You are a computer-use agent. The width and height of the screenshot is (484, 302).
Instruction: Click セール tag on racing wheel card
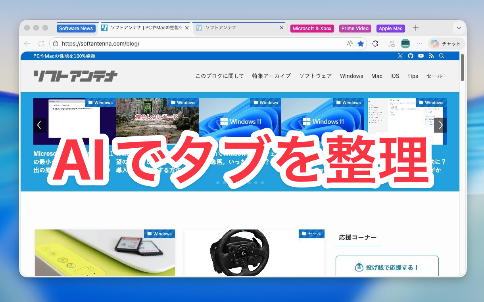point(311,234)
